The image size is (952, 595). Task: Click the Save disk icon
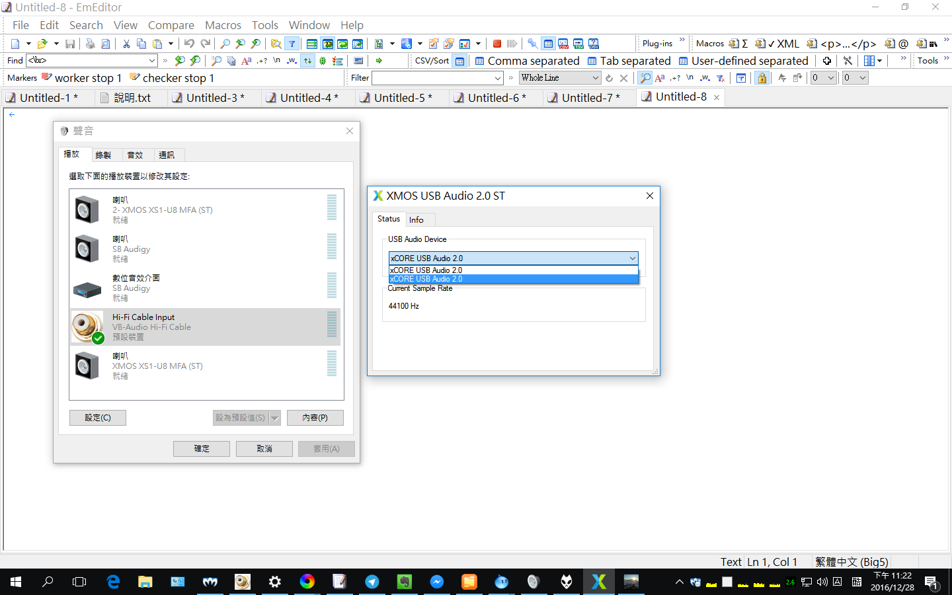[x=70, y=44]
